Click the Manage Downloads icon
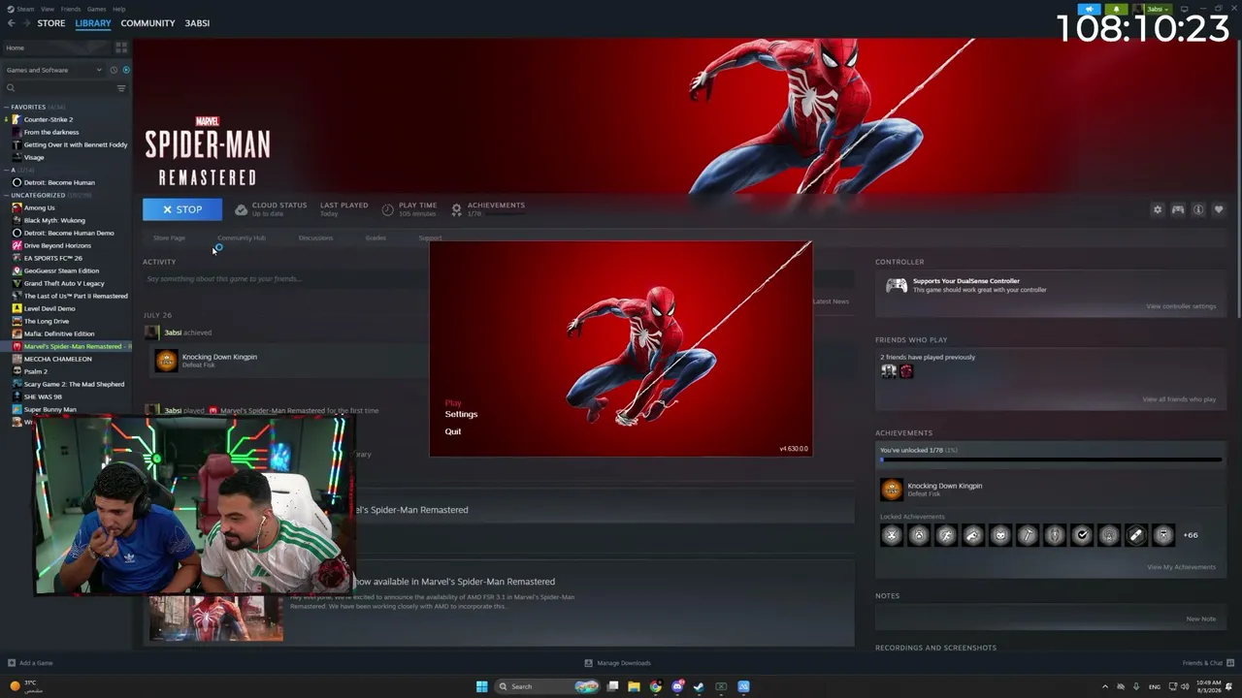1242x698 pixels. pos(588,663)
